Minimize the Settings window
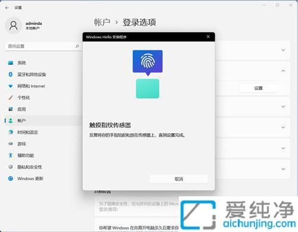The width and height of the screenshot is (298, 232). click(264, 5)
